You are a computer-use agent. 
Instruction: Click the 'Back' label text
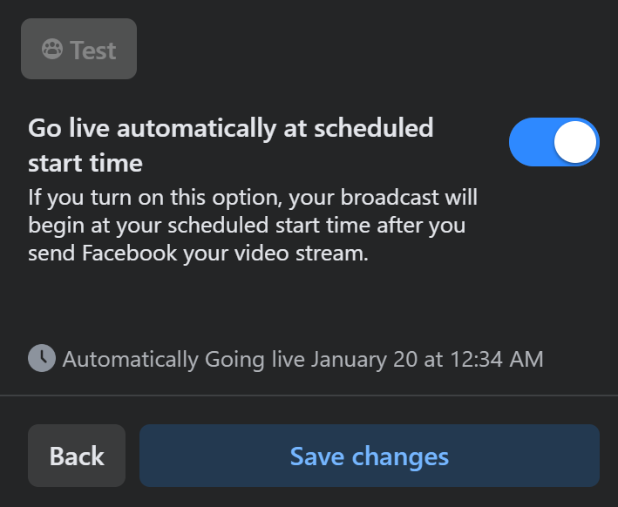click(x=77, y=456)
